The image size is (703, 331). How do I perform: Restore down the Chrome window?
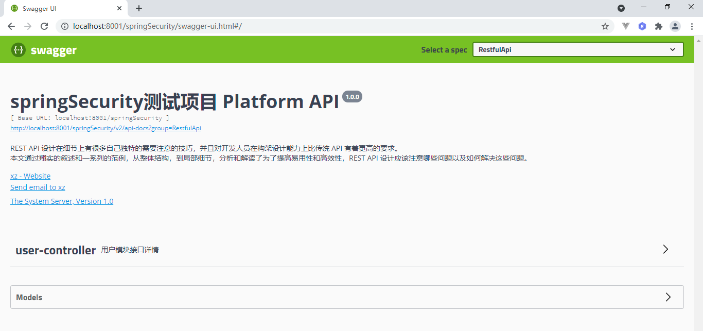click(667, 7)
